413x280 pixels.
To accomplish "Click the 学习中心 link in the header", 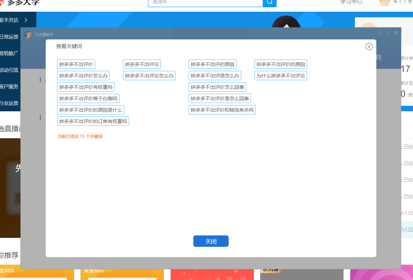I will [351, 2].
